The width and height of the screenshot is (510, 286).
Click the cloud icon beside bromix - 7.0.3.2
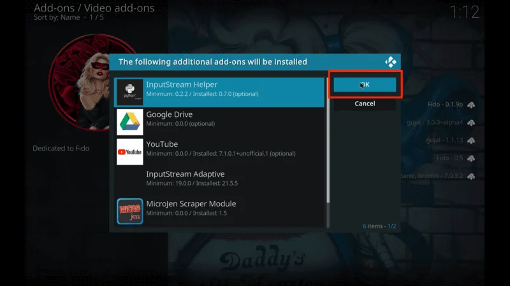[x=470, y=176]
